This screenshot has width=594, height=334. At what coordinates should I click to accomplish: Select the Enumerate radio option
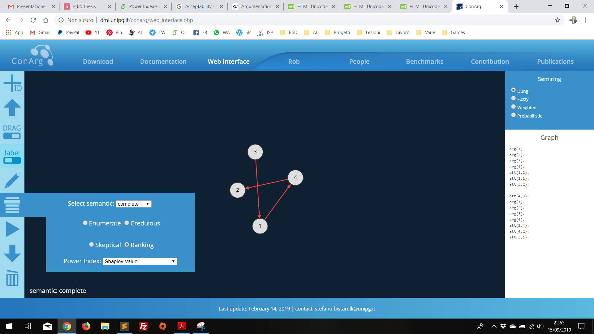(x=85, y=223)
